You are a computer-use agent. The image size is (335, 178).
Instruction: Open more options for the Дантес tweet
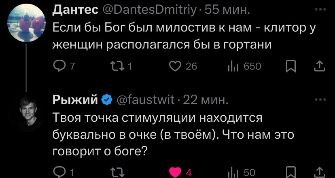click(320, 9)
